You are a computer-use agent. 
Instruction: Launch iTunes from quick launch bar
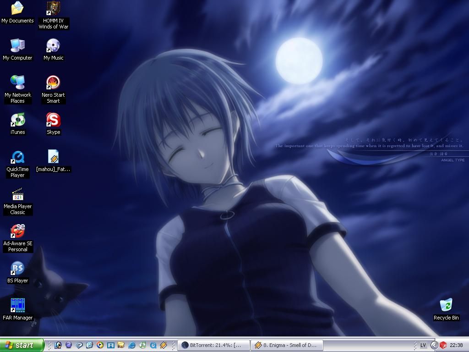coord(142,345)
